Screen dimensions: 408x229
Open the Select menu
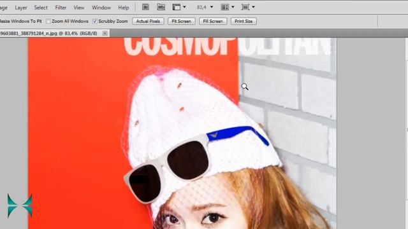41,8
